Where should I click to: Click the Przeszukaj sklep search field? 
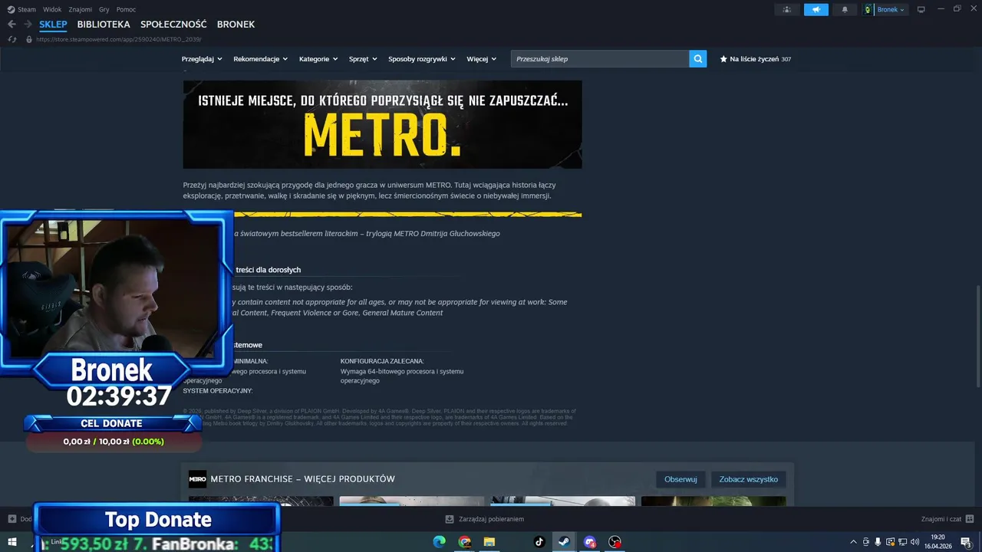coord(600,59)
